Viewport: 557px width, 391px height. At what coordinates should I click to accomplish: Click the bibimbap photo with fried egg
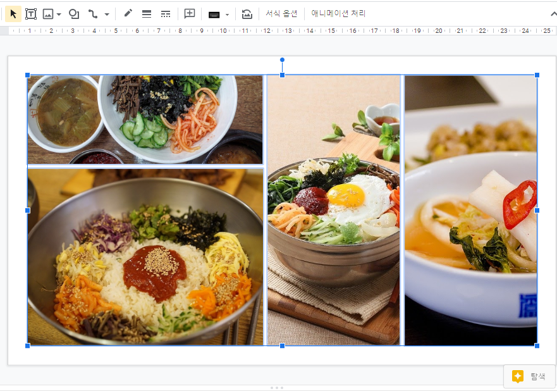pyautogui.click(x=334, y=210)
